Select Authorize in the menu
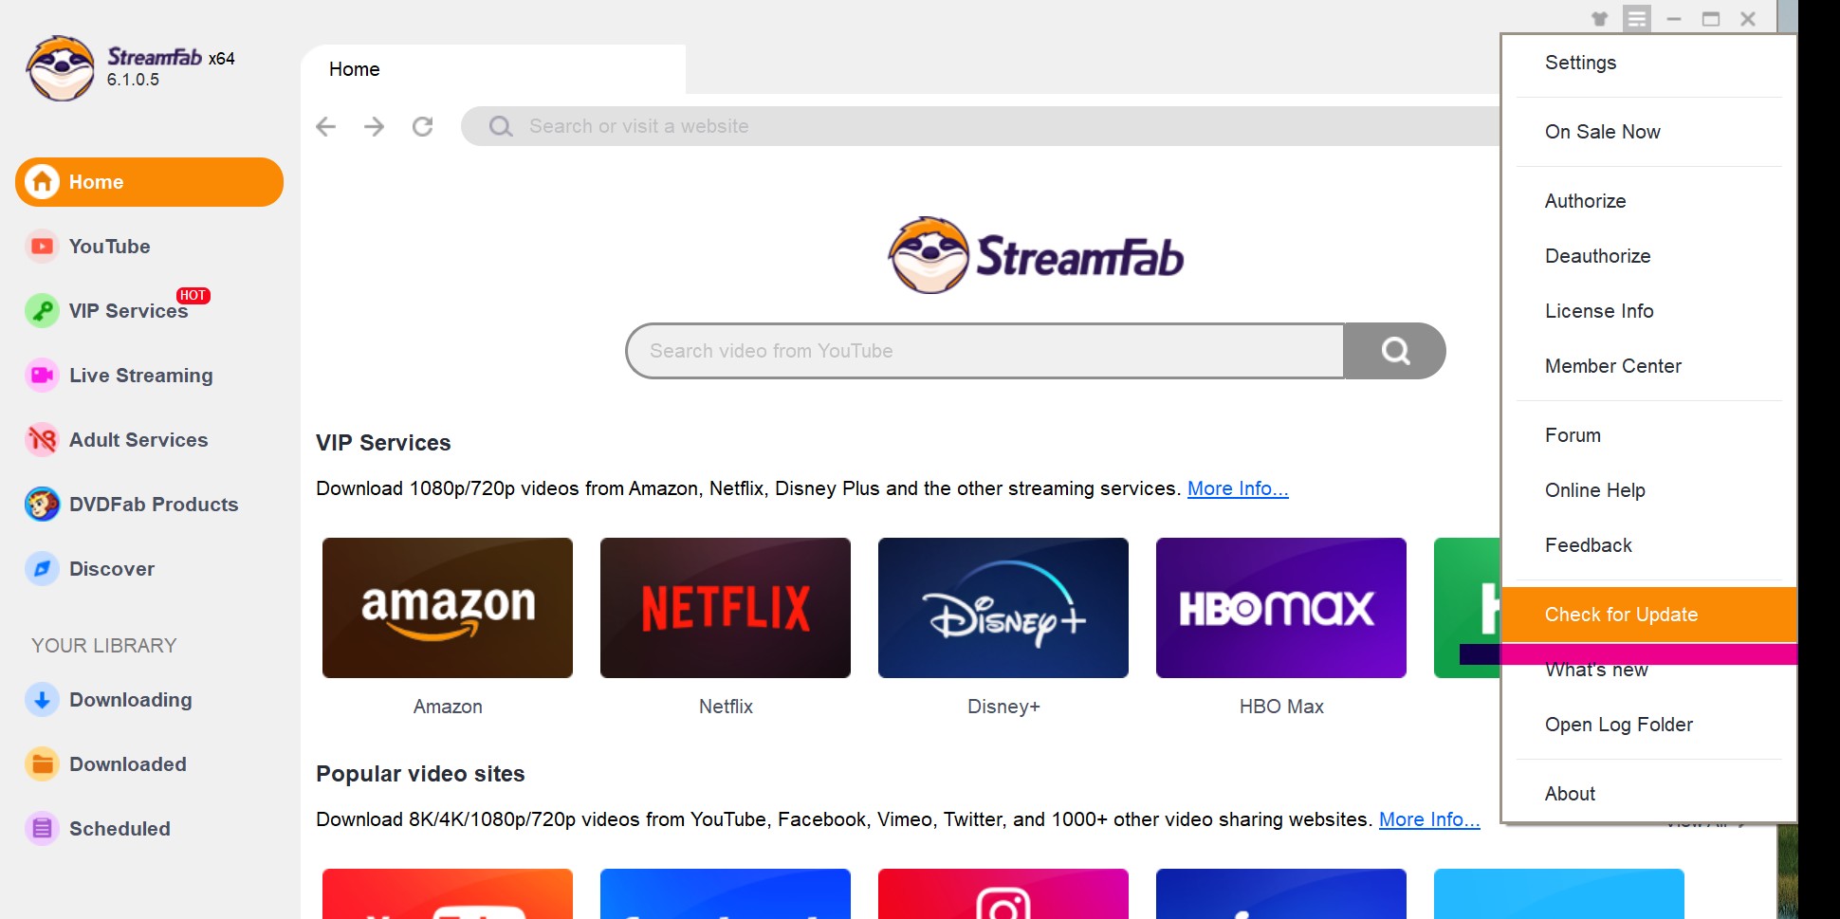 1648,201
